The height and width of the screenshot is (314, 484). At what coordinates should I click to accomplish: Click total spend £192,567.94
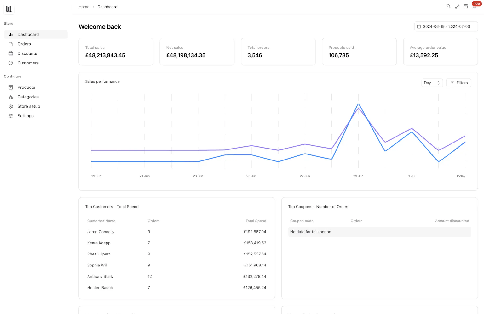coord(255,232)
